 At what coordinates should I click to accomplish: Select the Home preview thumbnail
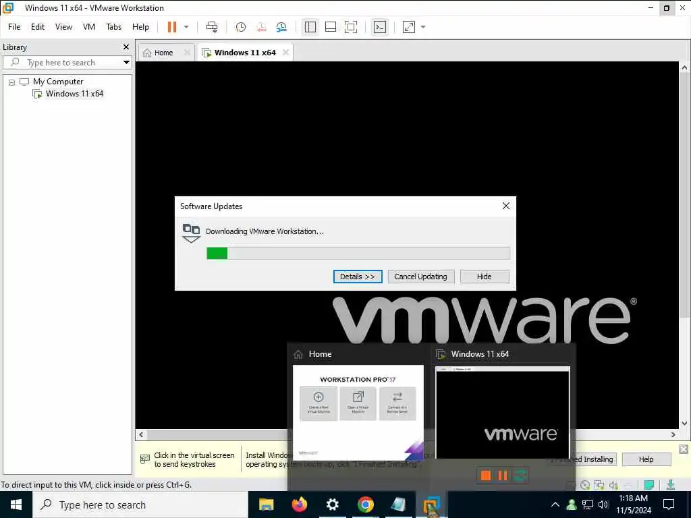tap(358, 412)
